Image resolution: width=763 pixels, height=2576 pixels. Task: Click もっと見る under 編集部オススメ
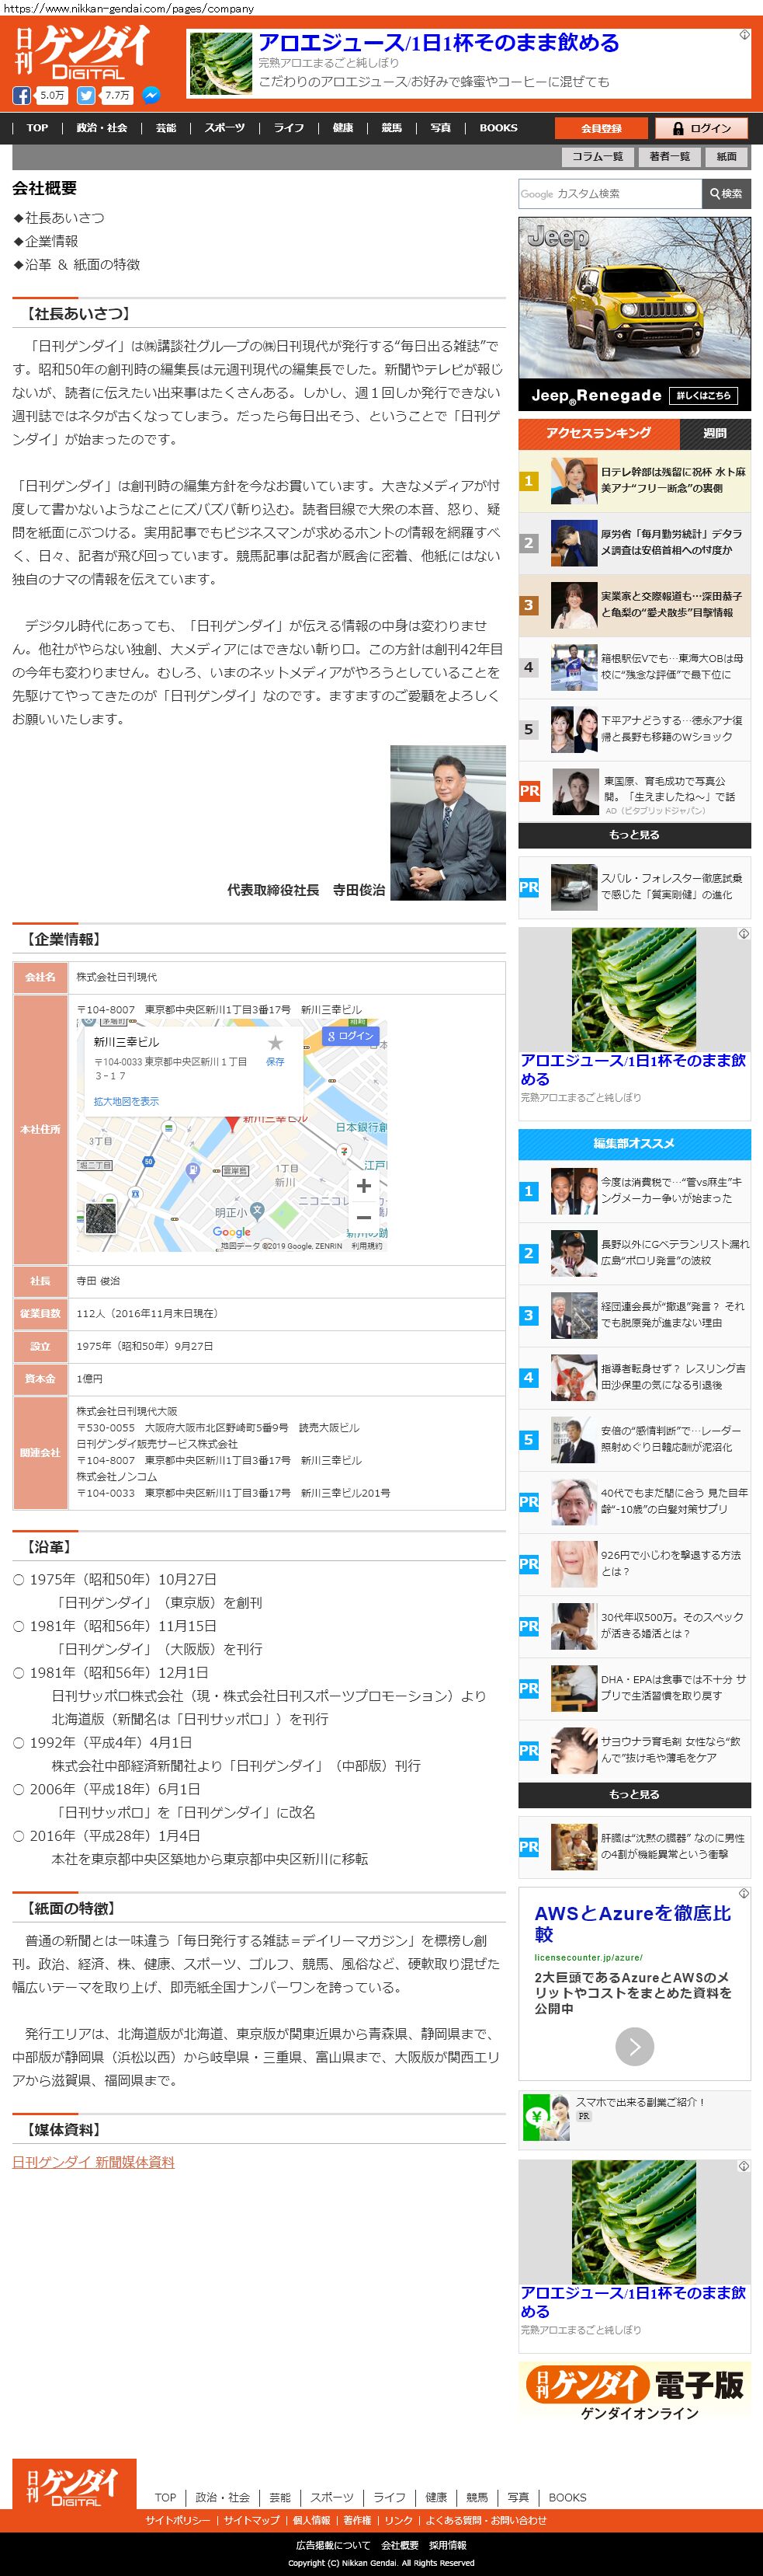click(x=634, y=1794)
